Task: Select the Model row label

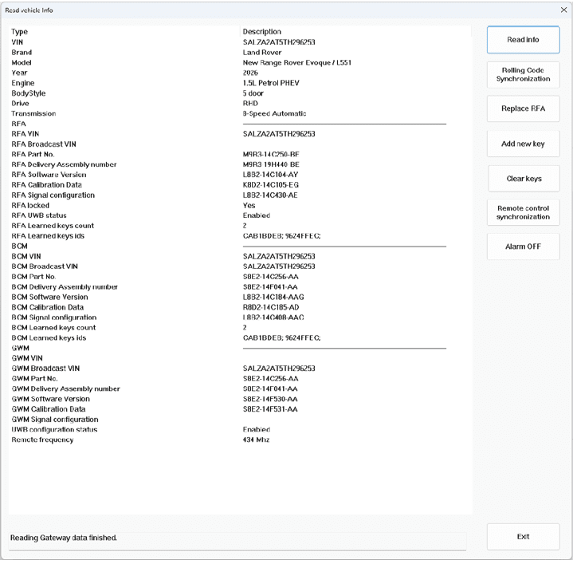Action: pos(22,62)
